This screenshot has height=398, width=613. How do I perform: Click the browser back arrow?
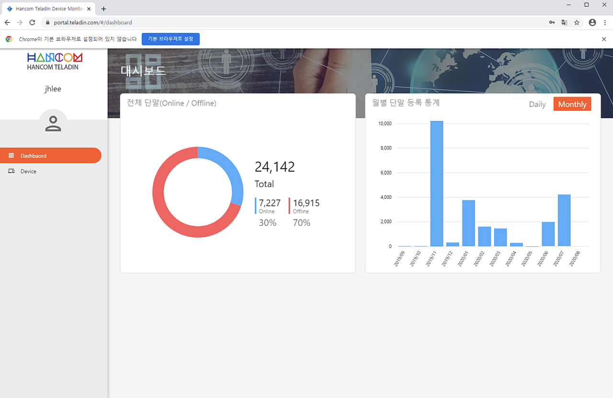(x=7, y=22)
